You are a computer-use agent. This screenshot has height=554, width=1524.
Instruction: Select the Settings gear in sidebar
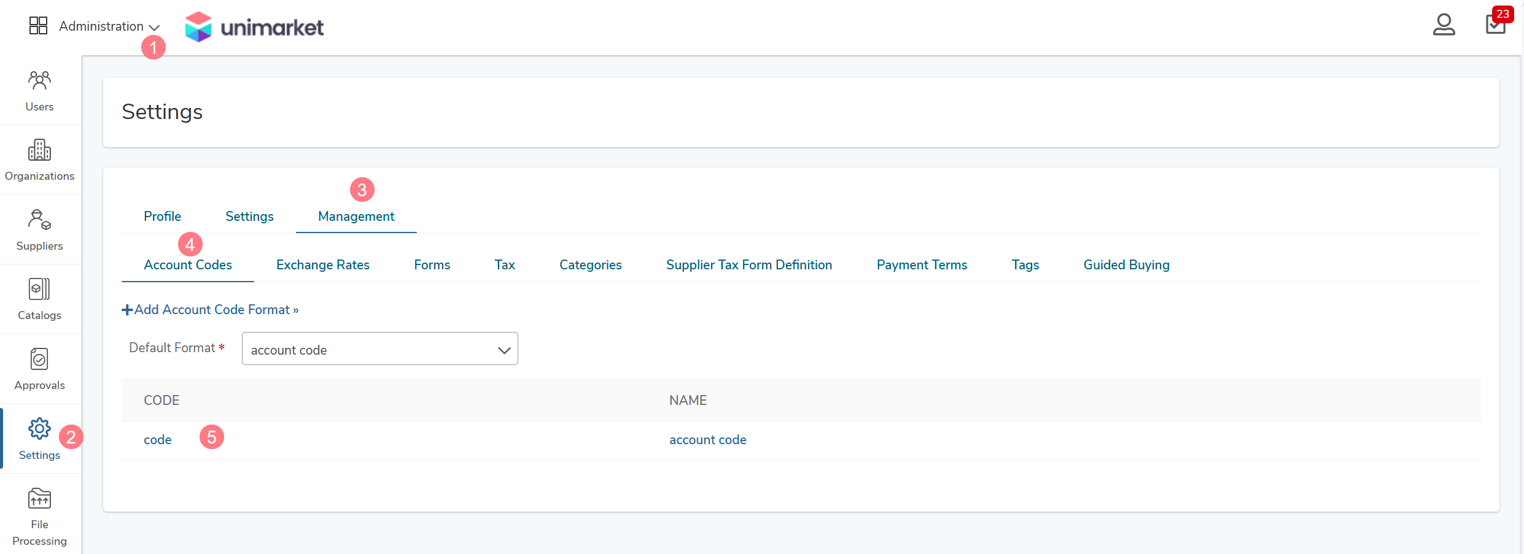click(x=39, y=439)
